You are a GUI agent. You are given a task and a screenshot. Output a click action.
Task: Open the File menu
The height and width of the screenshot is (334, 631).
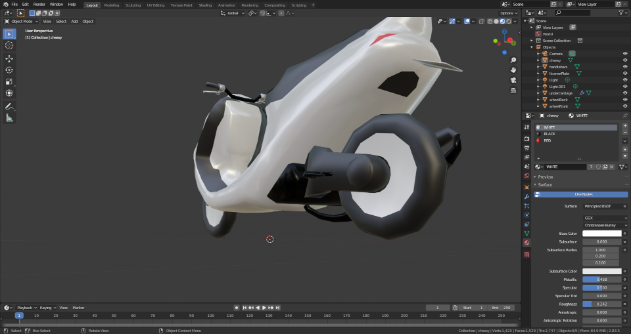click(14, 5)
